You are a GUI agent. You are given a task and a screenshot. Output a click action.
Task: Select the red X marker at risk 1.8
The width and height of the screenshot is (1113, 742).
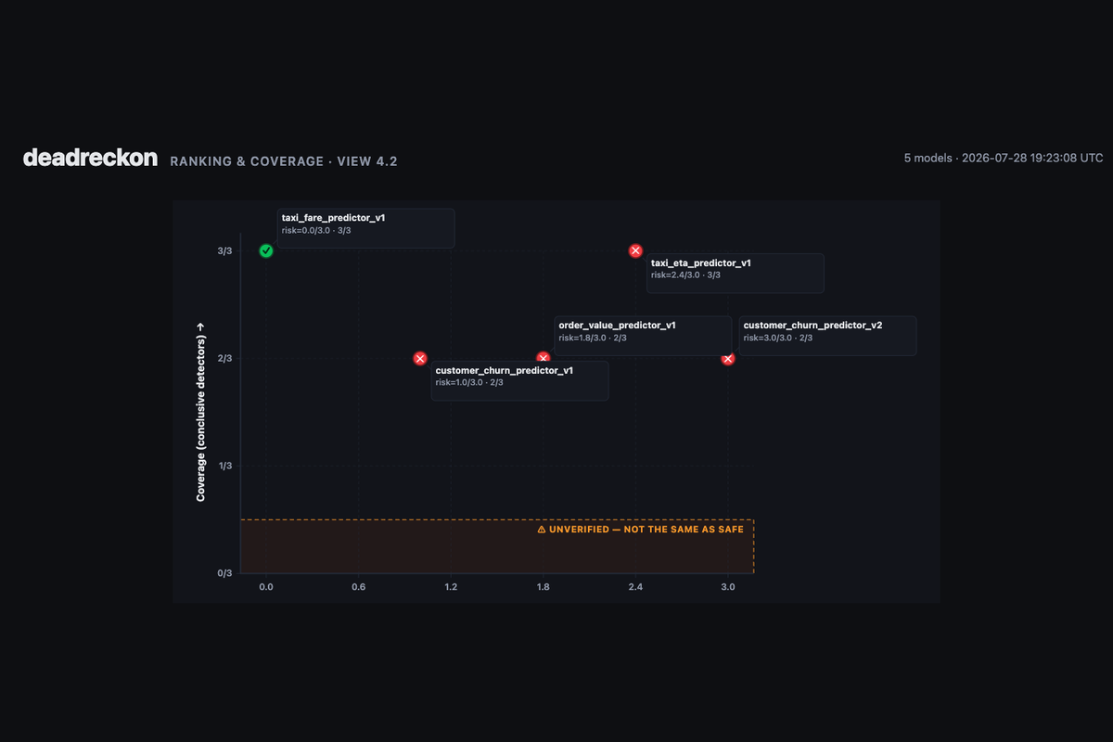pos(544,358)
